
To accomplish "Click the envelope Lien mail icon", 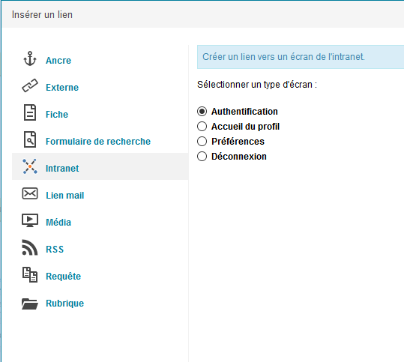I will [x=30, y=193].
